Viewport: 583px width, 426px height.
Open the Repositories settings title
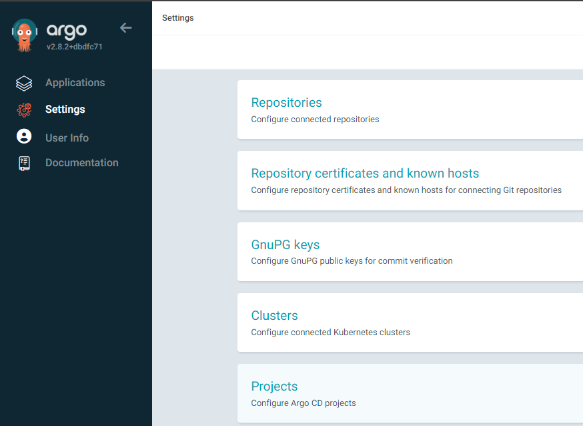[x=286, y=103]
